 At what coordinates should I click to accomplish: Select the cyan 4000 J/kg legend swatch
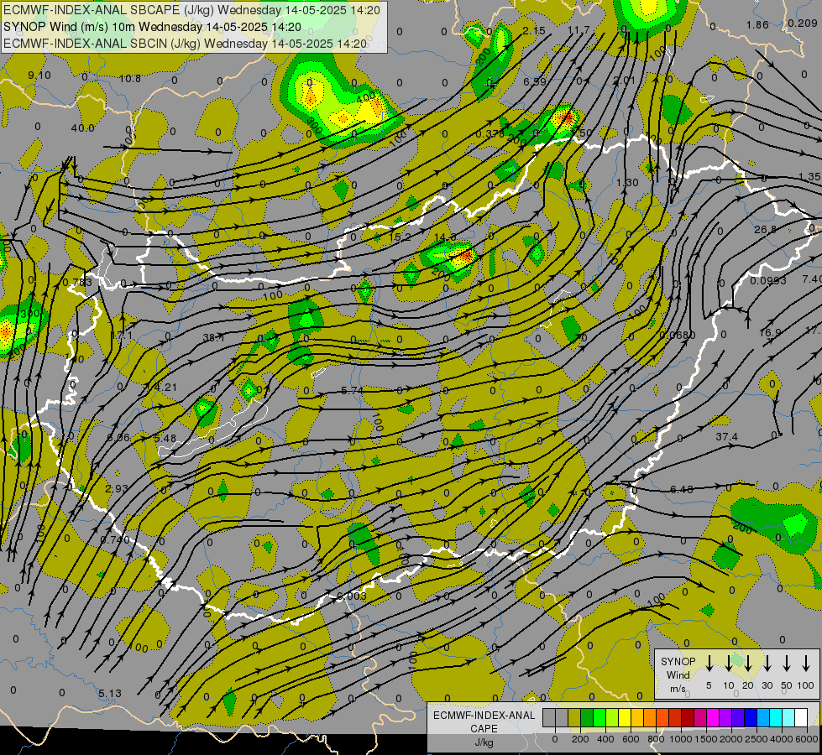point(775,718)
